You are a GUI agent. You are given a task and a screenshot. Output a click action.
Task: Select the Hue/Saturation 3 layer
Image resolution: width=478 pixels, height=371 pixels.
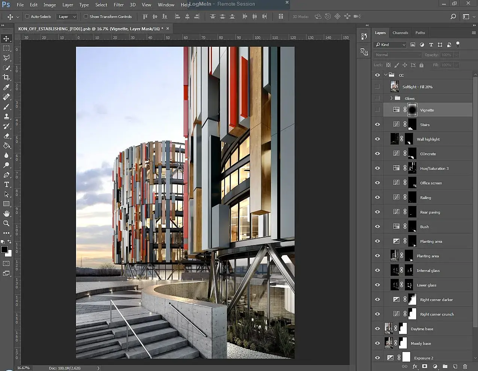(434, 168)
